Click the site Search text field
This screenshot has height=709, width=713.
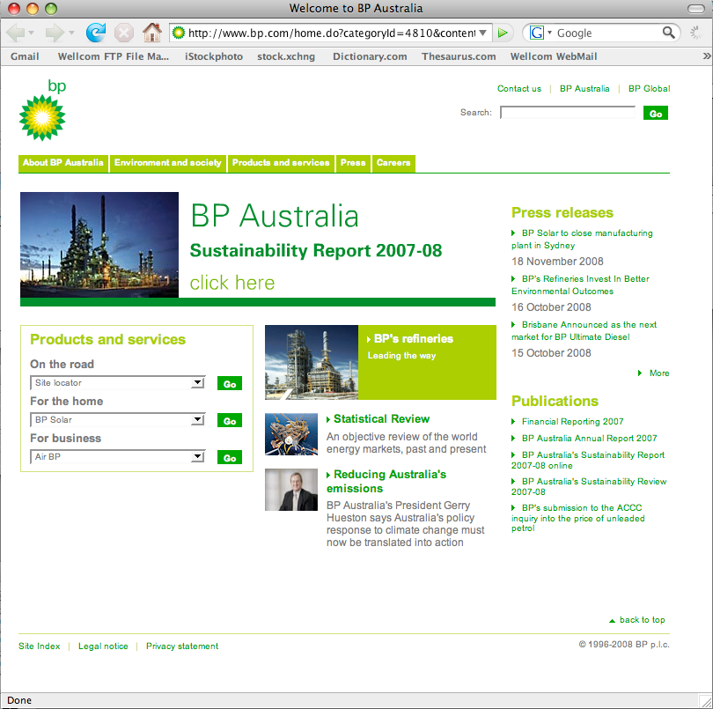pos(567,113)
